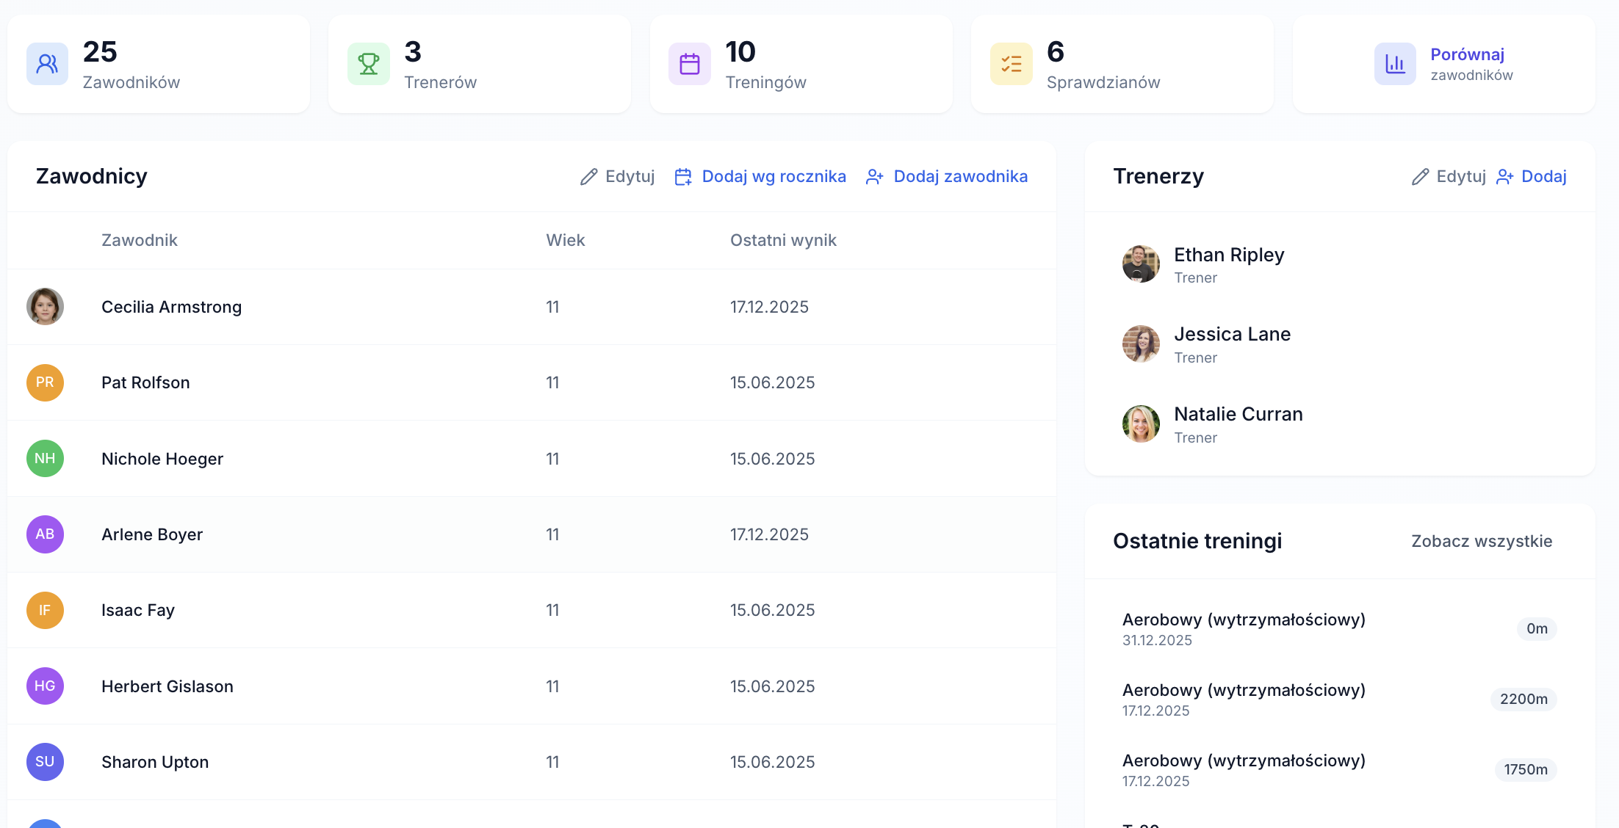This screenshot has height=828, width=1619.
Task: Click Zobacz wszystkie in Ostatnie treningi
Action: pyautogui.click(x=1482, y=541)
